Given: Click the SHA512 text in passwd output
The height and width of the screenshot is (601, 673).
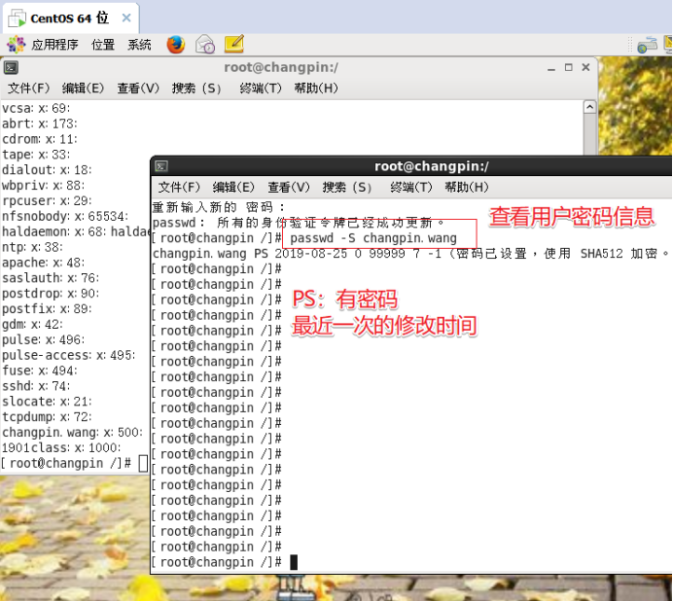Looking at the screenshot, I should (601, 253).
